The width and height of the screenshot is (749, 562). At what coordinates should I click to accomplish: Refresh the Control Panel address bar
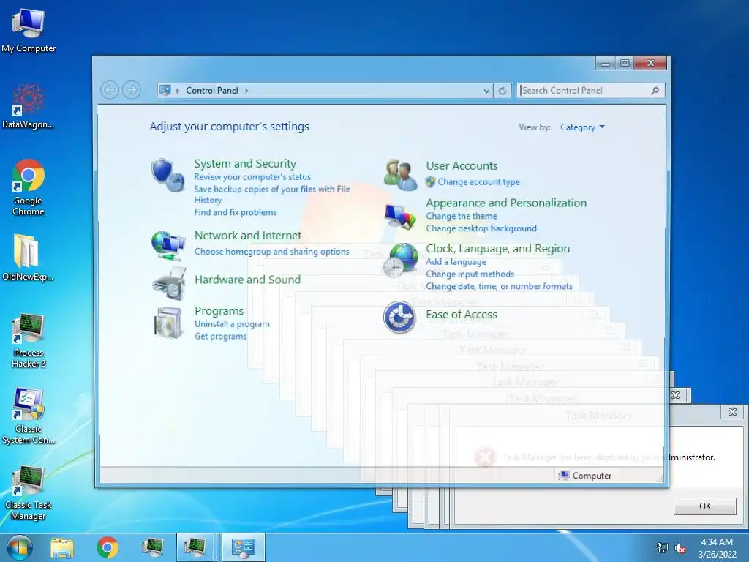coord(502,91)
